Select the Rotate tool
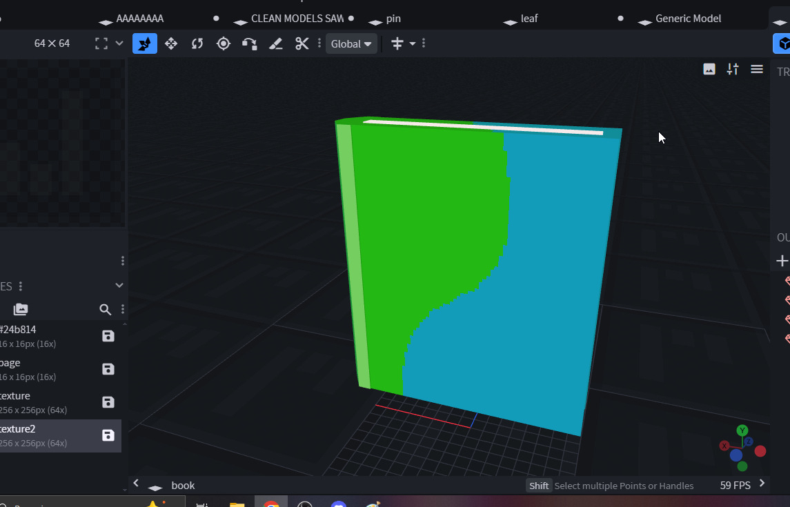The image size is (790, 507). (x=197, y=43)
